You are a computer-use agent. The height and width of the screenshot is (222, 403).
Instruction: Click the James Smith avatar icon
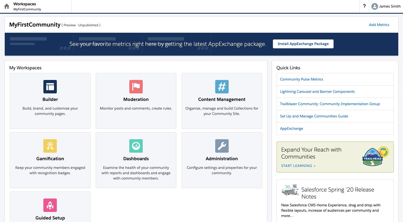pyautogui.click(x=374, y=6)
